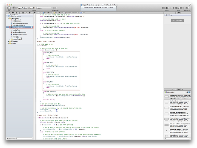Expand the Frameworks group

pos(8,41)
